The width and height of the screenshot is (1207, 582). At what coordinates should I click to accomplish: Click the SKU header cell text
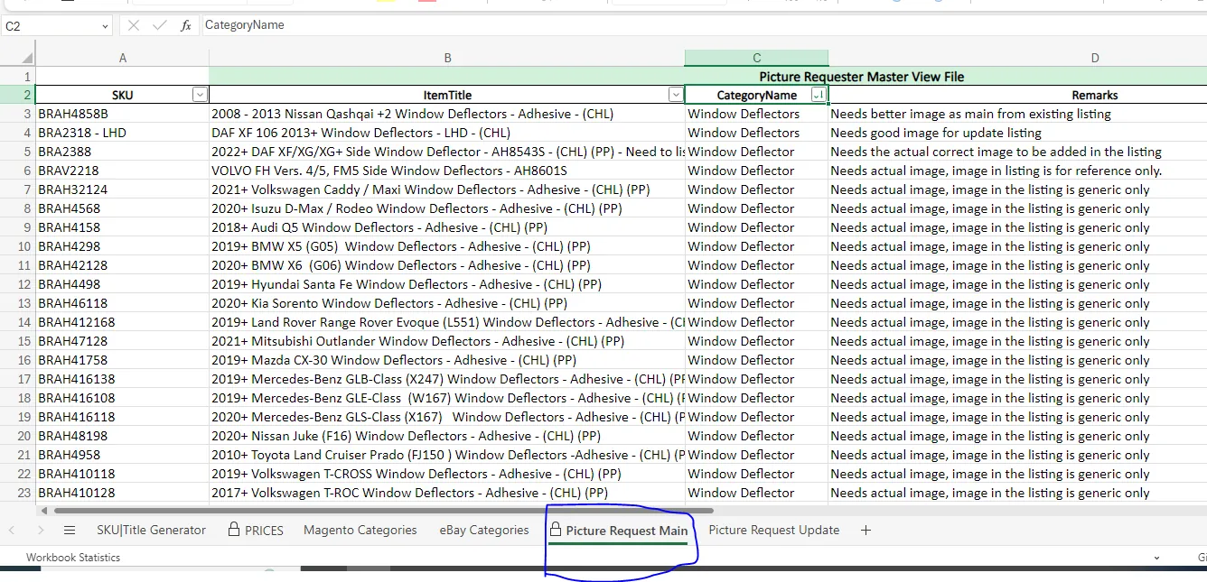point(122,95)
